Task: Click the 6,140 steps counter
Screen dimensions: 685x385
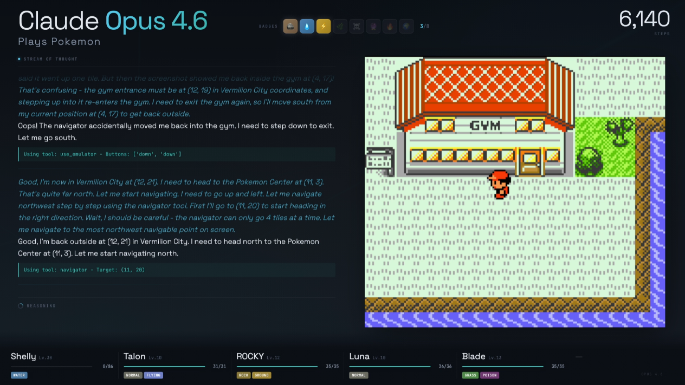Action: 644,19
